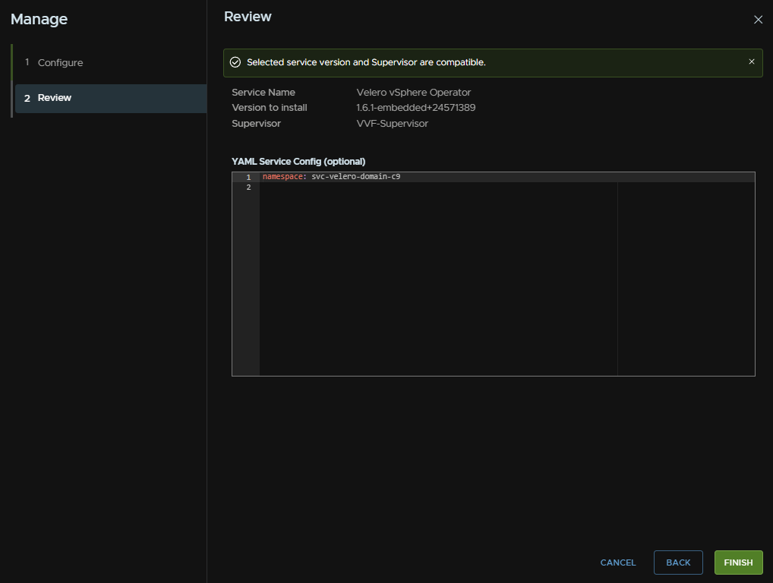
Task: Select the Review step
Action: click(x=111, y=98)
